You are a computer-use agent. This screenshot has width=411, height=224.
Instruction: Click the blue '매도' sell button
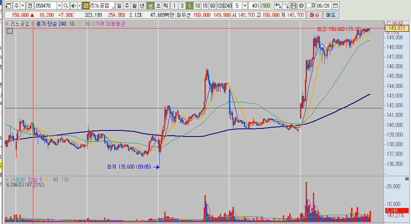(331, 15)
